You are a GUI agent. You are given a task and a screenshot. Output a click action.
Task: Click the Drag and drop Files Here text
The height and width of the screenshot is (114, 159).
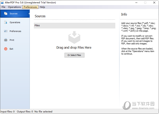74,48
